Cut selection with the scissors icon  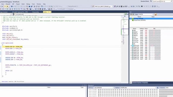pyautogui.click(x=35, y=6)
